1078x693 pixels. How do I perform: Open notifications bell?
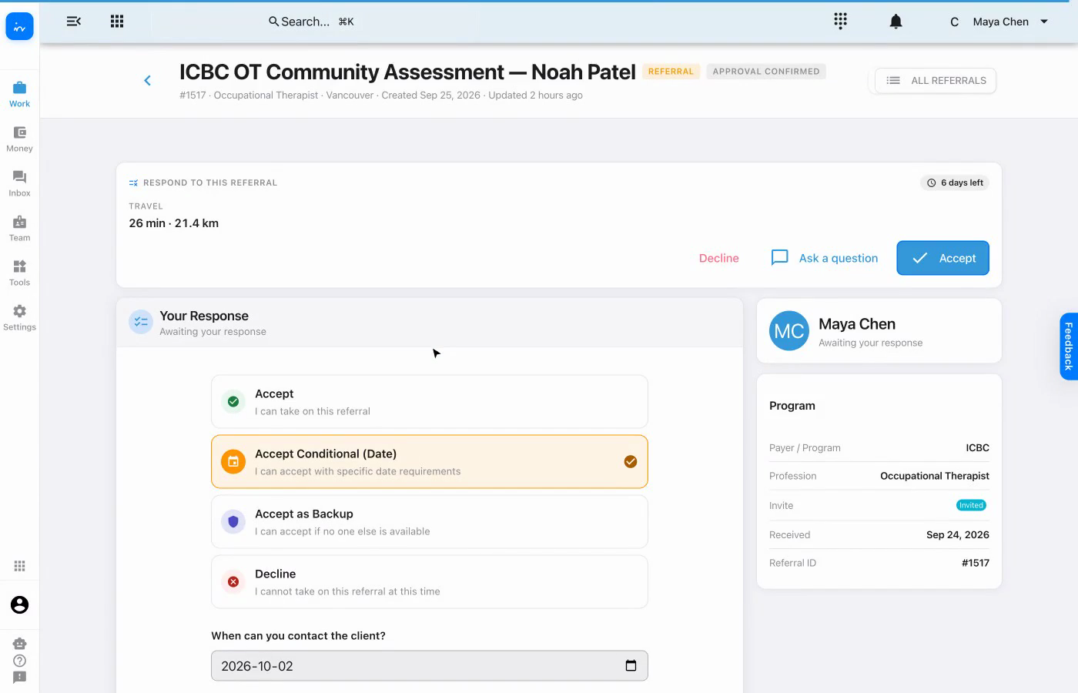(x=896, y=22)
